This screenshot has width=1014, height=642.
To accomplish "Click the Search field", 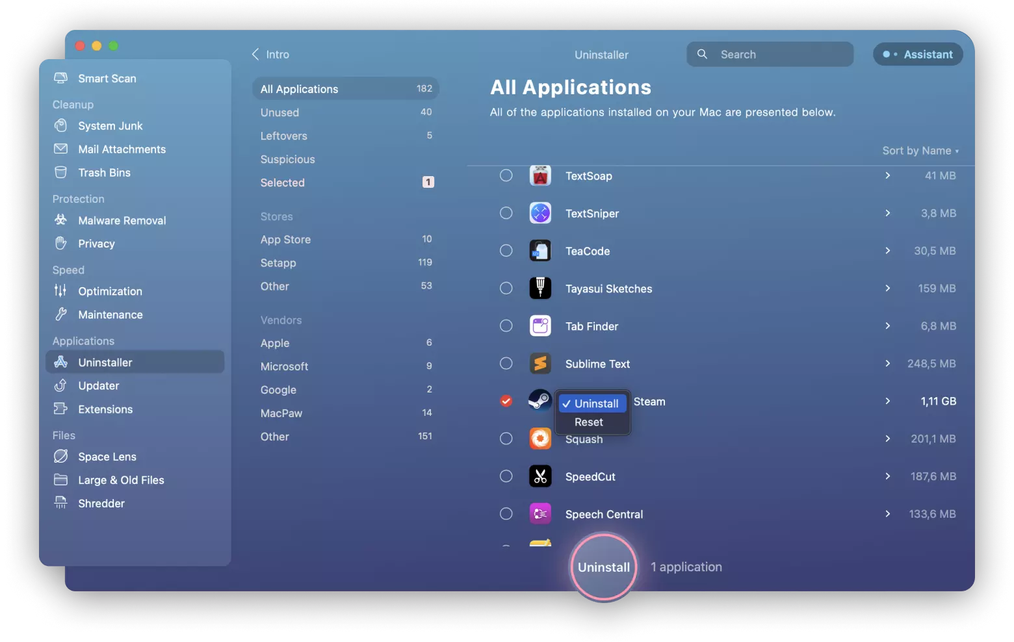I will [x=770, y=55].
